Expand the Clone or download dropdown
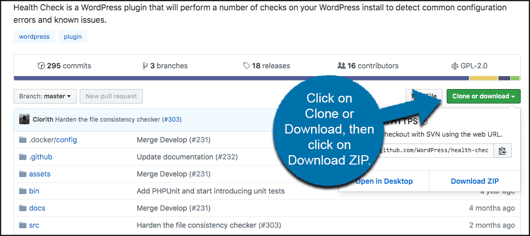This screenshot has height=236, width=530. pyautogui.click(x=483, y=96)
